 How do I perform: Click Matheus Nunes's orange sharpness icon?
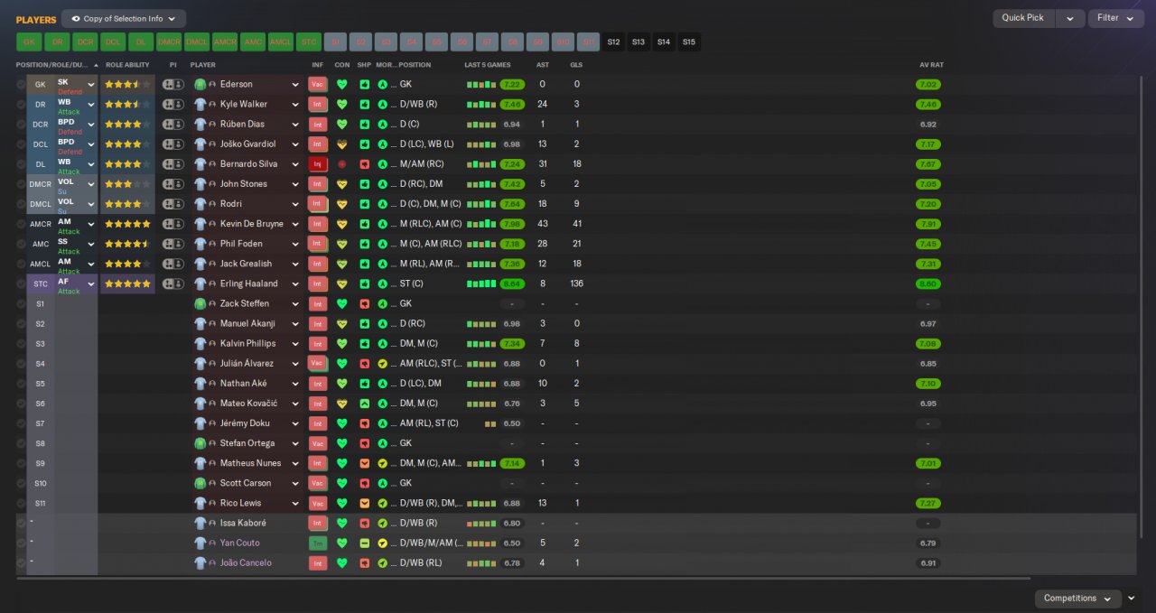(365, 463)
